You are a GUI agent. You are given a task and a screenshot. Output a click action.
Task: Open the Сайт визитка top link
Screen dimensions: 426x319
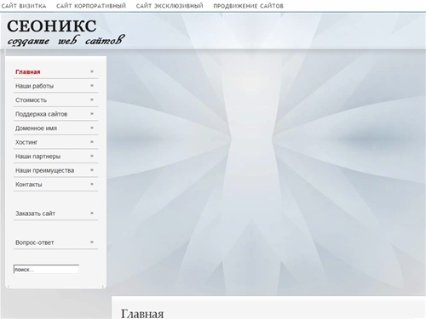pyautogui.click(x=24, y=6)
